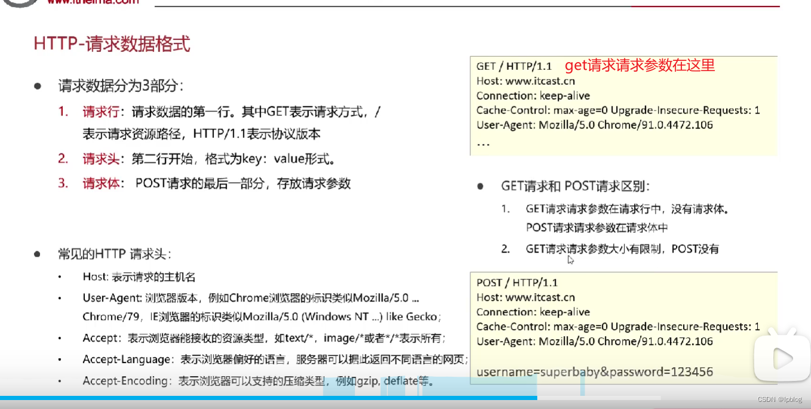Click the red label "请求头"
Image resolution: width=811 pixels, height=409 pixels.
pyautogui.click(x=102, y=159)
